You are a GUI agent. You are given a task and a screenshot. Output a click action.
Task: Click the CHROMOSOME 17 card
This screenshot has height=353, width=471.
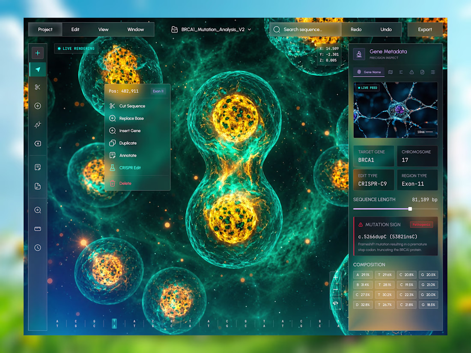(417, 156)
